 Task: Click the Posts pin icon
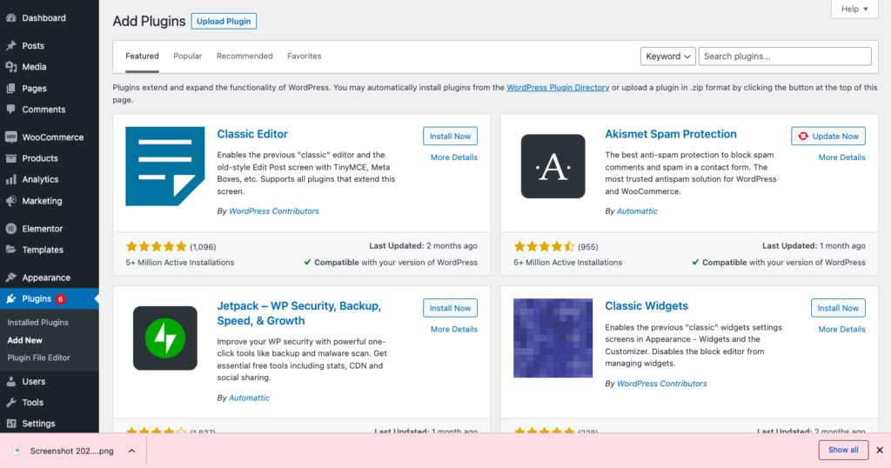point(10,45)
